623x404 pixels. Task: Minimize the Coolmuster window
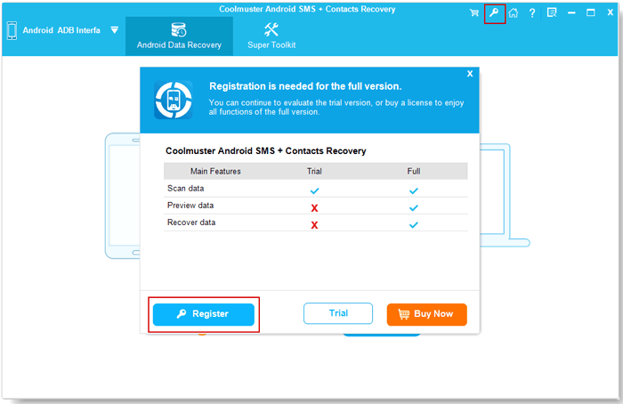tap(571, 13)
